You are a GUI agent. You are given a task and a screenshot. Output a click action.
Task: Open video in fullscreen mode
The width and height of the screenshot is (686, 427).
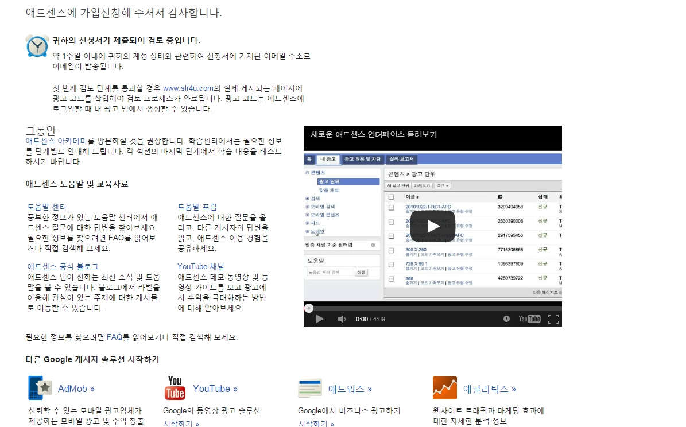[x=553, y=319]
